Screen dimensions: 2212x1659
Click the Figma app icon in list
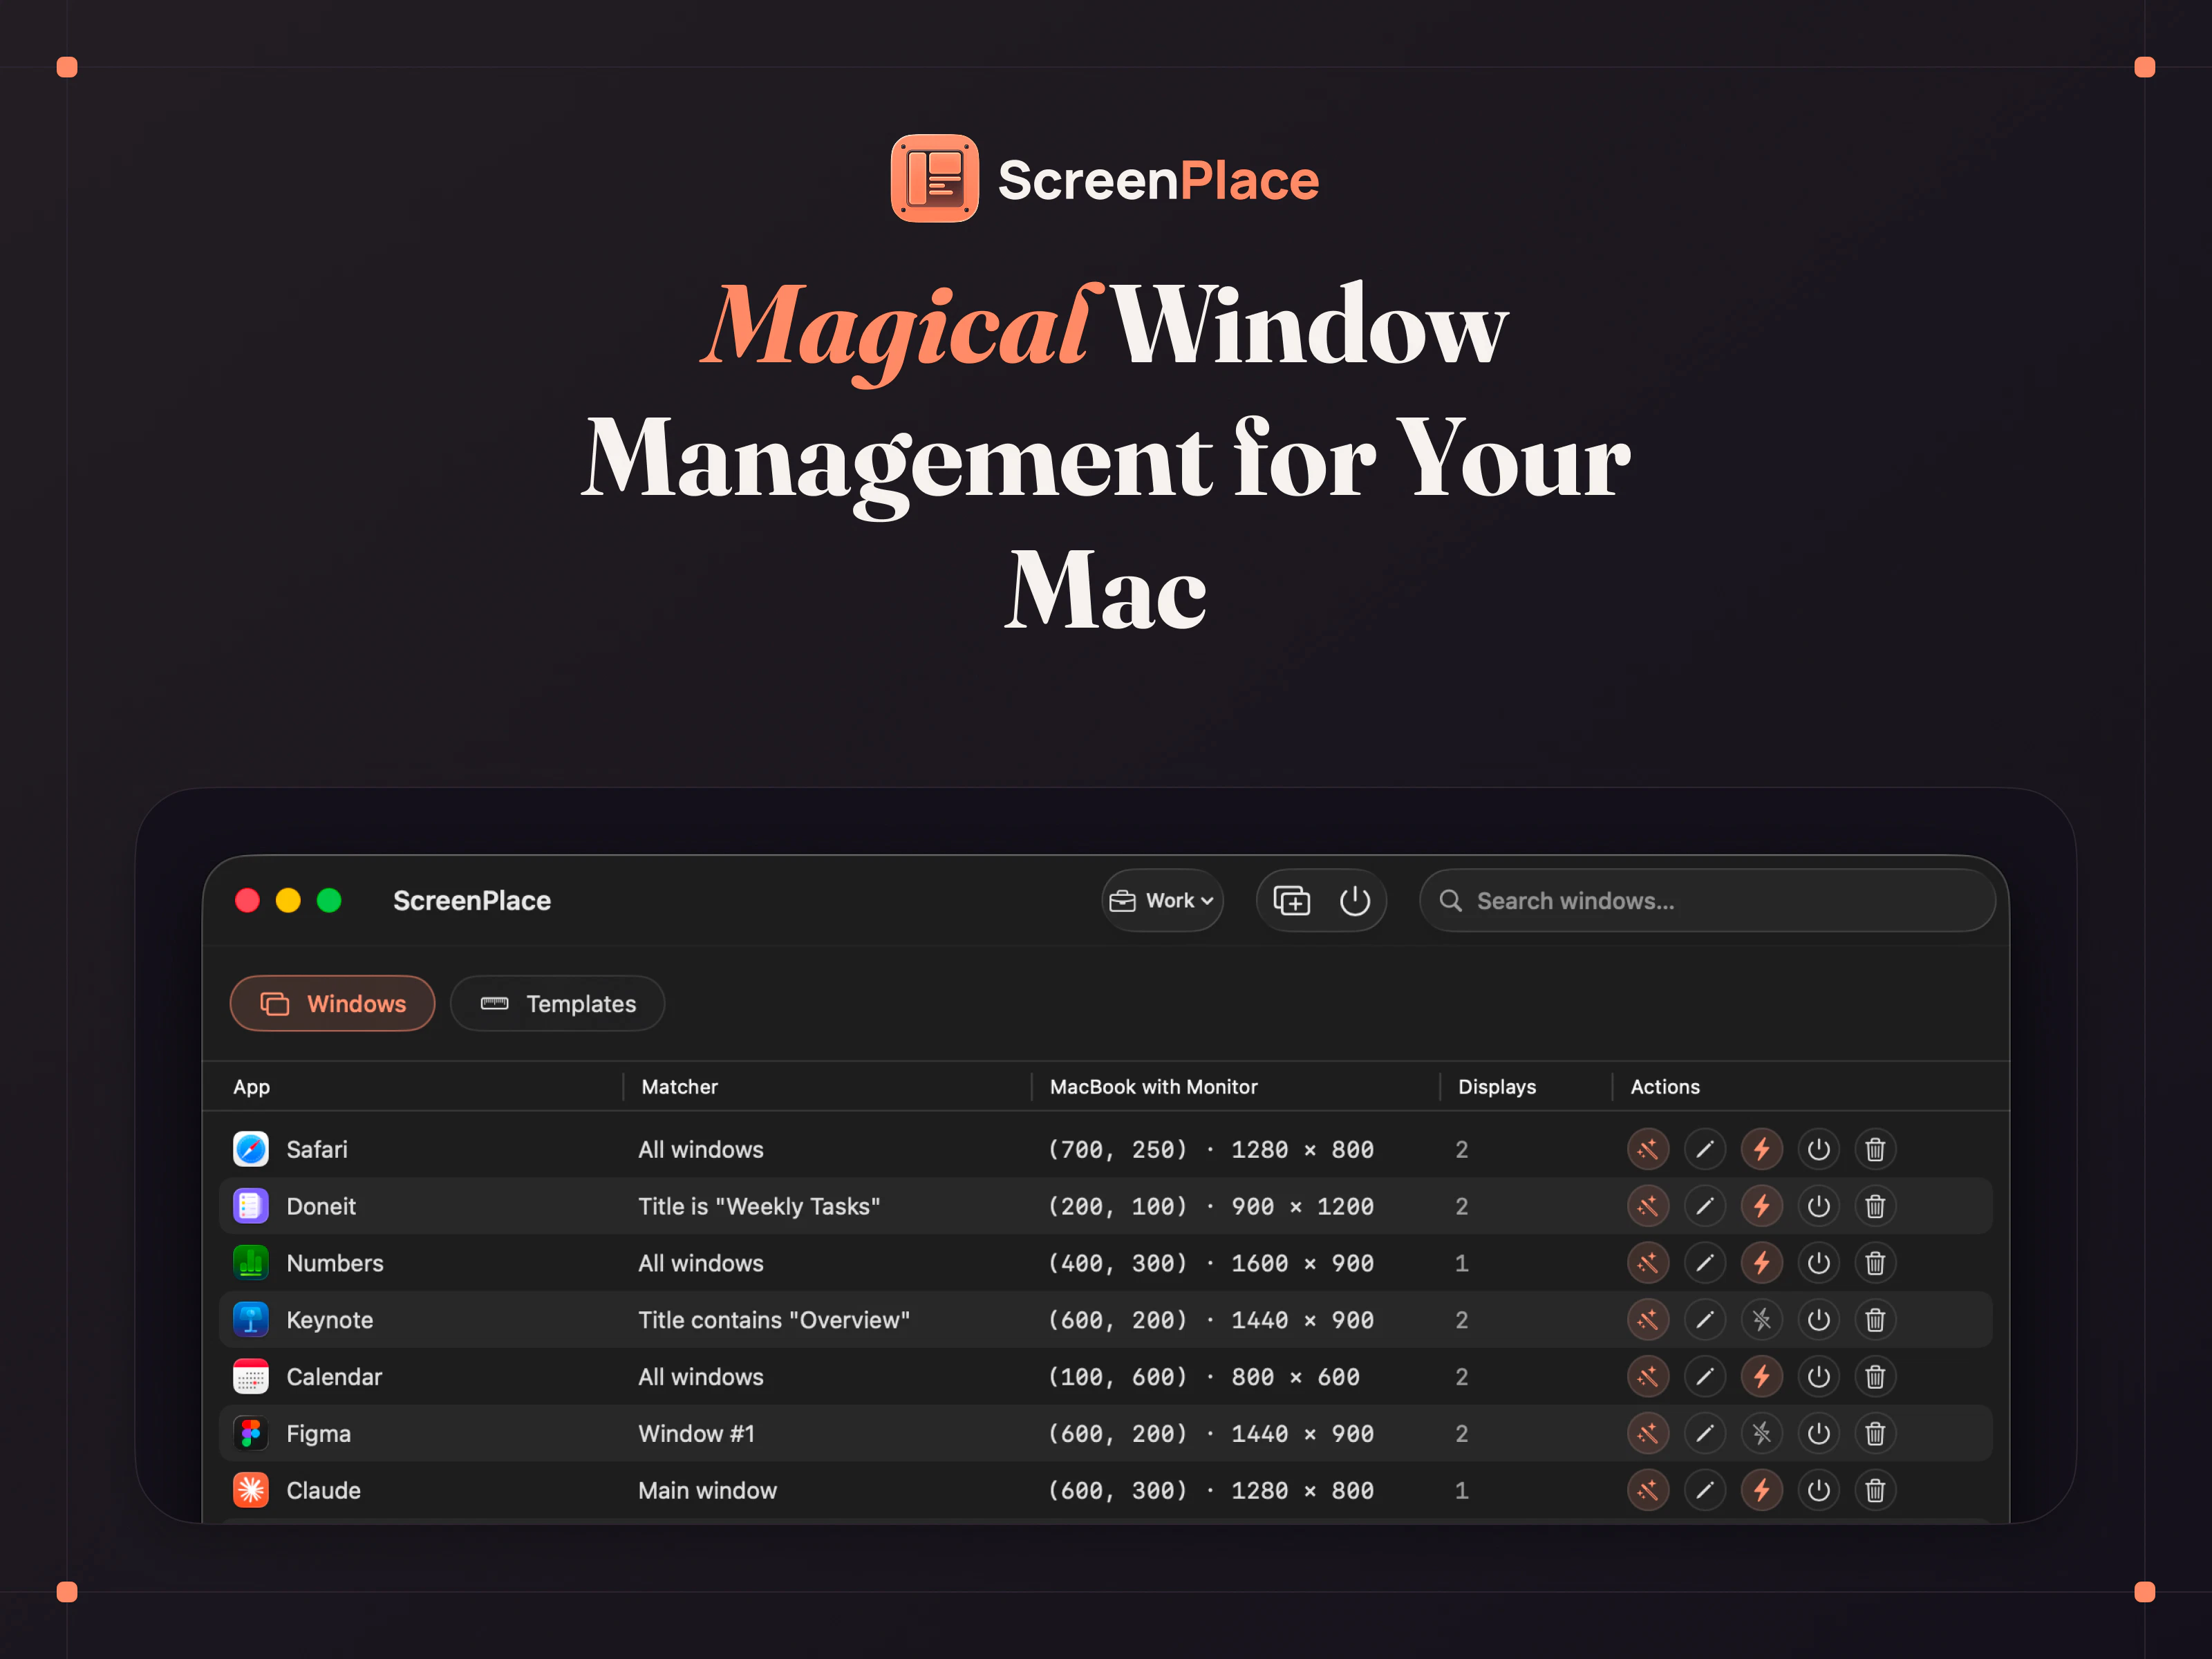click(x=251, y=1434)
